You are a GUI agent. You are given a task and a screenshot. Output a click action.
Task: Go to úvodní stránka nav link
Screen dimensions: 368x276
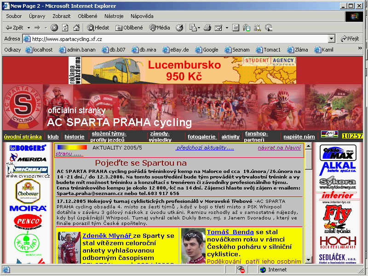click(x=23, y=137)
